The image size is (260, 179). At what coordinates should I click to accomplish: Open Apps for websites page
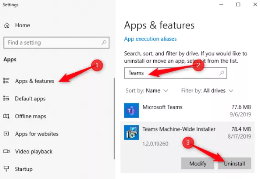click(37, 134)
